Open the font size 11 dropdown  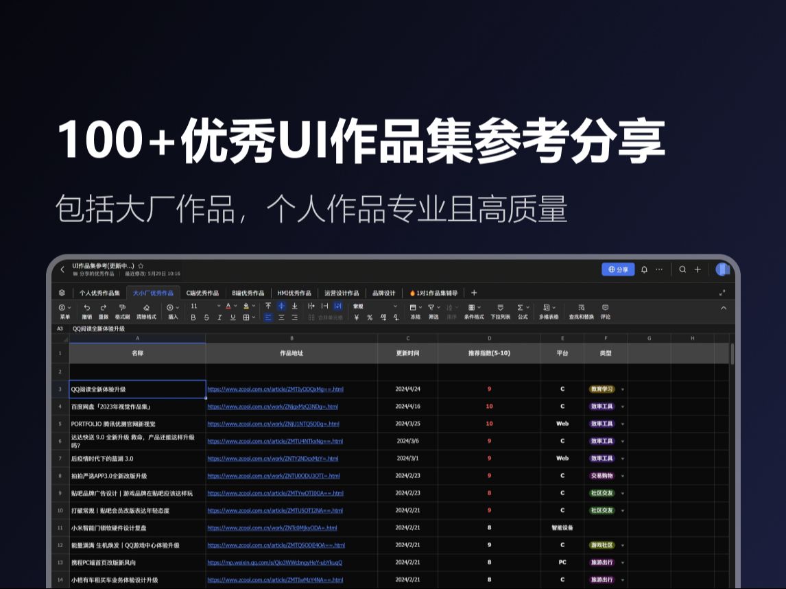click(206, 306)
